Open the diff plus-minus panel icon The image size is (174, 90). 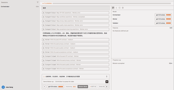[116, 8]
